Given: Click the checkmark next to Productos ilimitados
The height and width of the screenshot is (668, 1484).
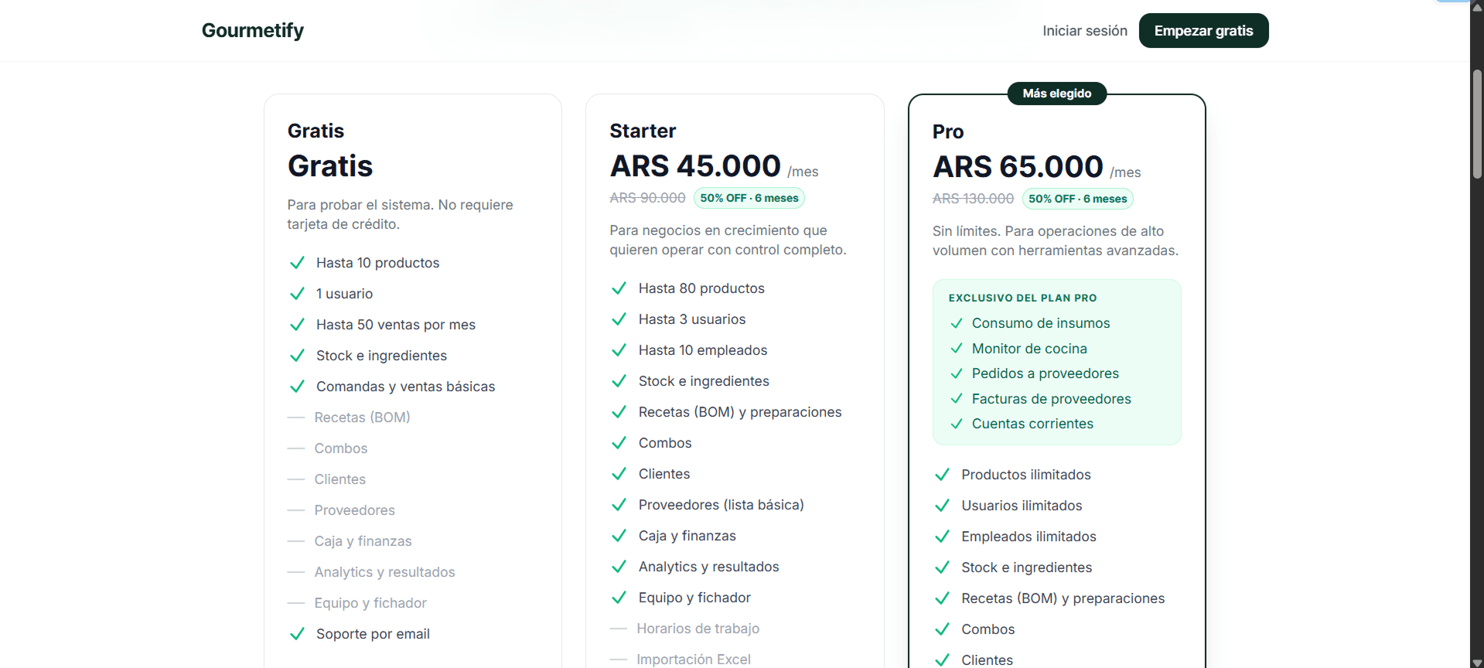Looking at the screenshot, I should coord(942,474).
